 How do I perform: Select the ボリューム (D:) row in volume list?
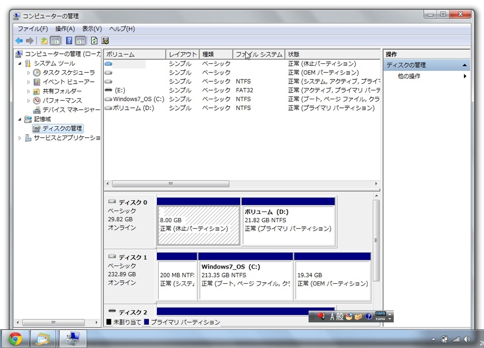[242, 108]
